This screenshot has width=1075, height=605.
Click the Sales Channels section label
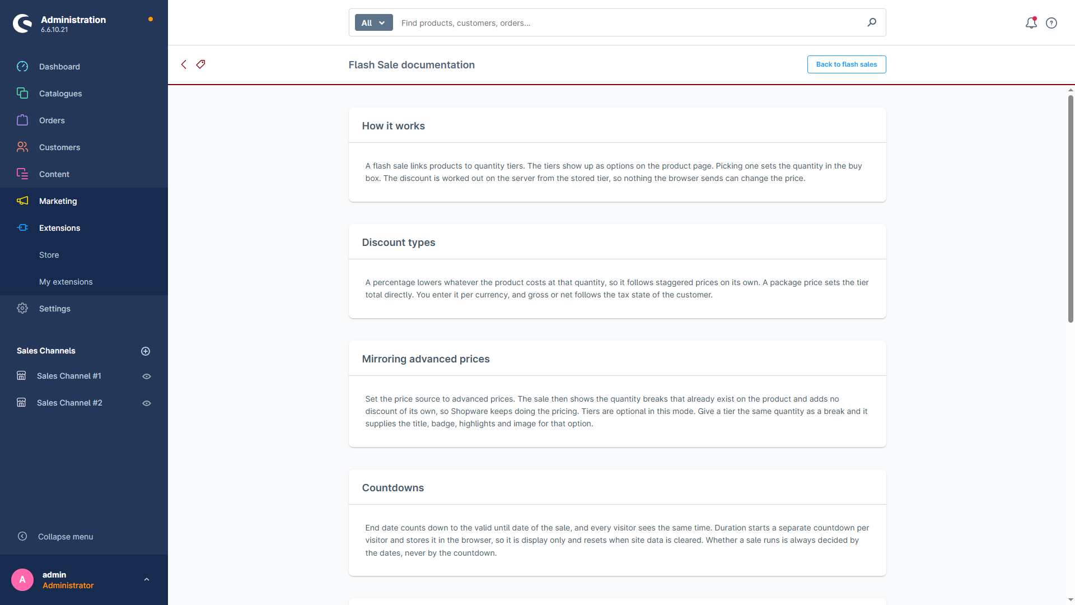[46, 351]
